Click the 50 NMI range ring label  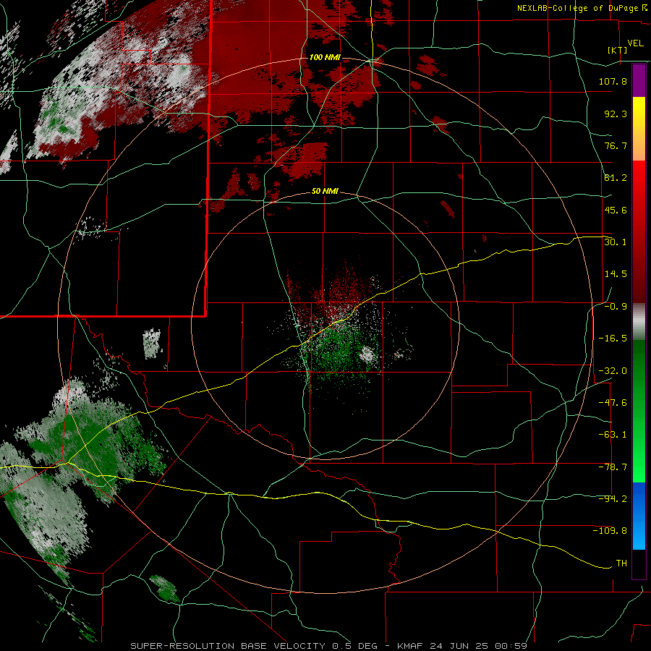point(325,192)
